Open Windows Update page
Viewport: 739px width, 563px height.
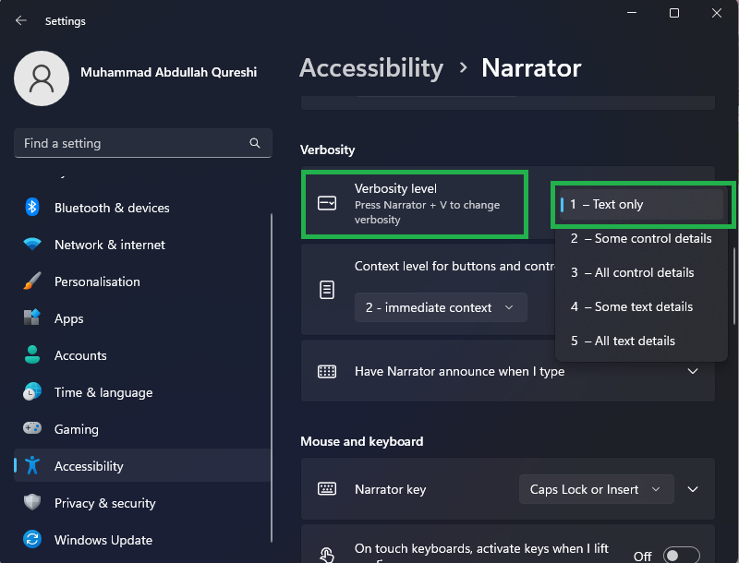[103, 540]
